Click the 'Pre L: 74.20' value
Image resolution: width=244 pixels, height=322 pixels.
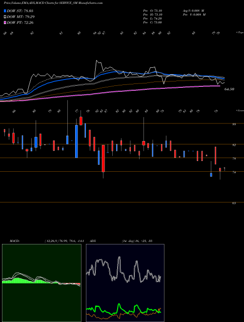pos(152,19)
